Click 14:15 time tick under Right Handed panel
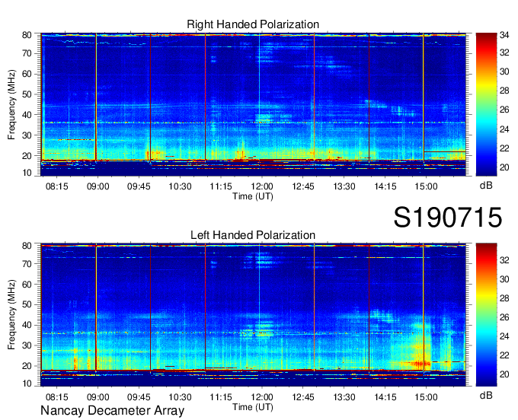Viewport: 518px width, 420px height. [385, 186]
